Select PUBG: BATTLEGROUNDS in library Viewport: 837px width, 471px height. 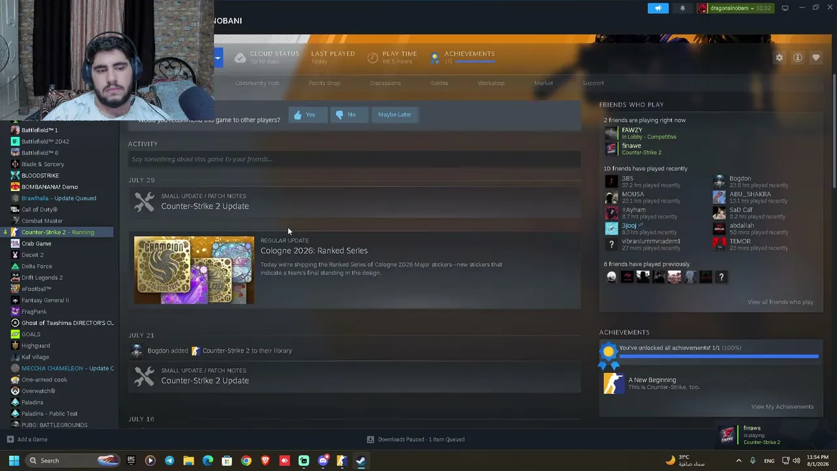click(x=54, y=425)
